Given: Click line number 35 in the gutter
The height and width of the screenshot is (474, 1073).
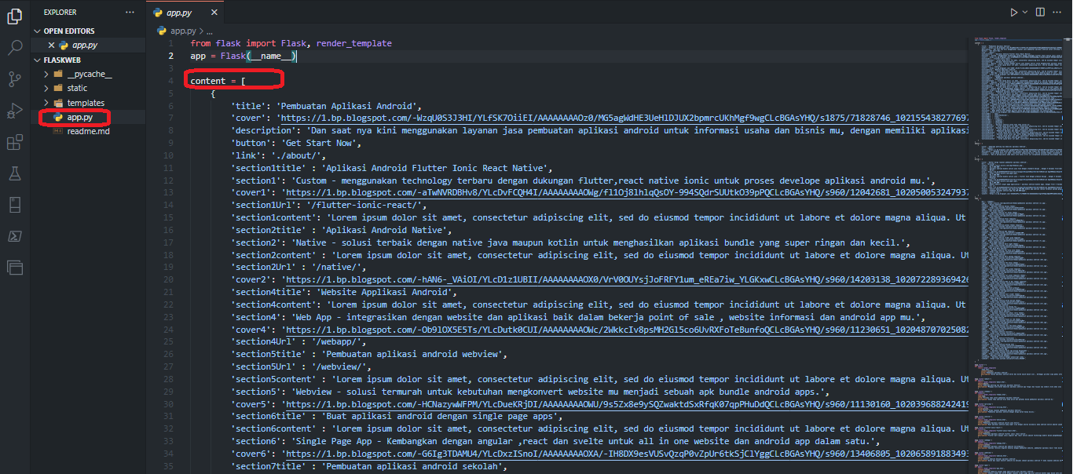Looking at the screenshot, I should click(x=169, y=466).
